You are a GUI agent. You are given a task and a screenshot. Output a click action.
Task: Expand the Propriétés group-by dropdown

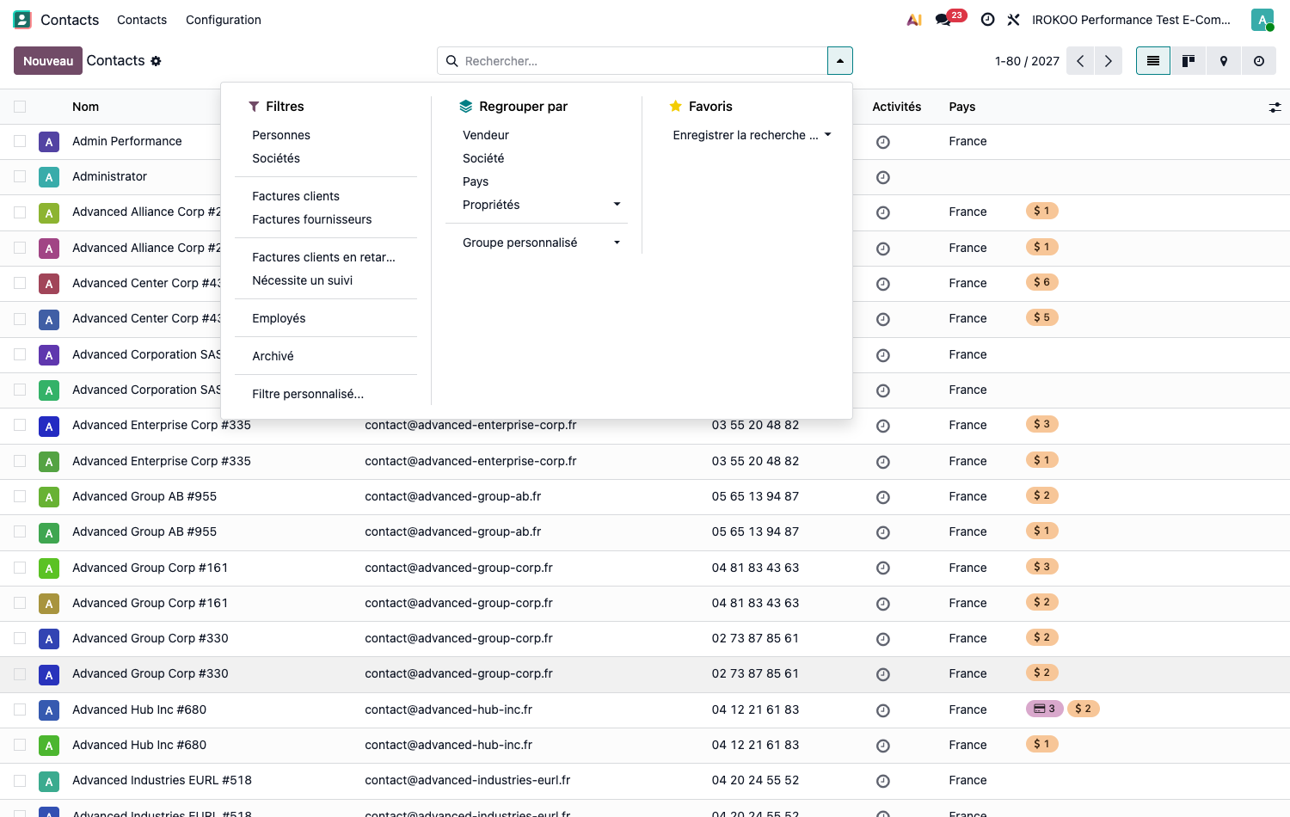541,205
